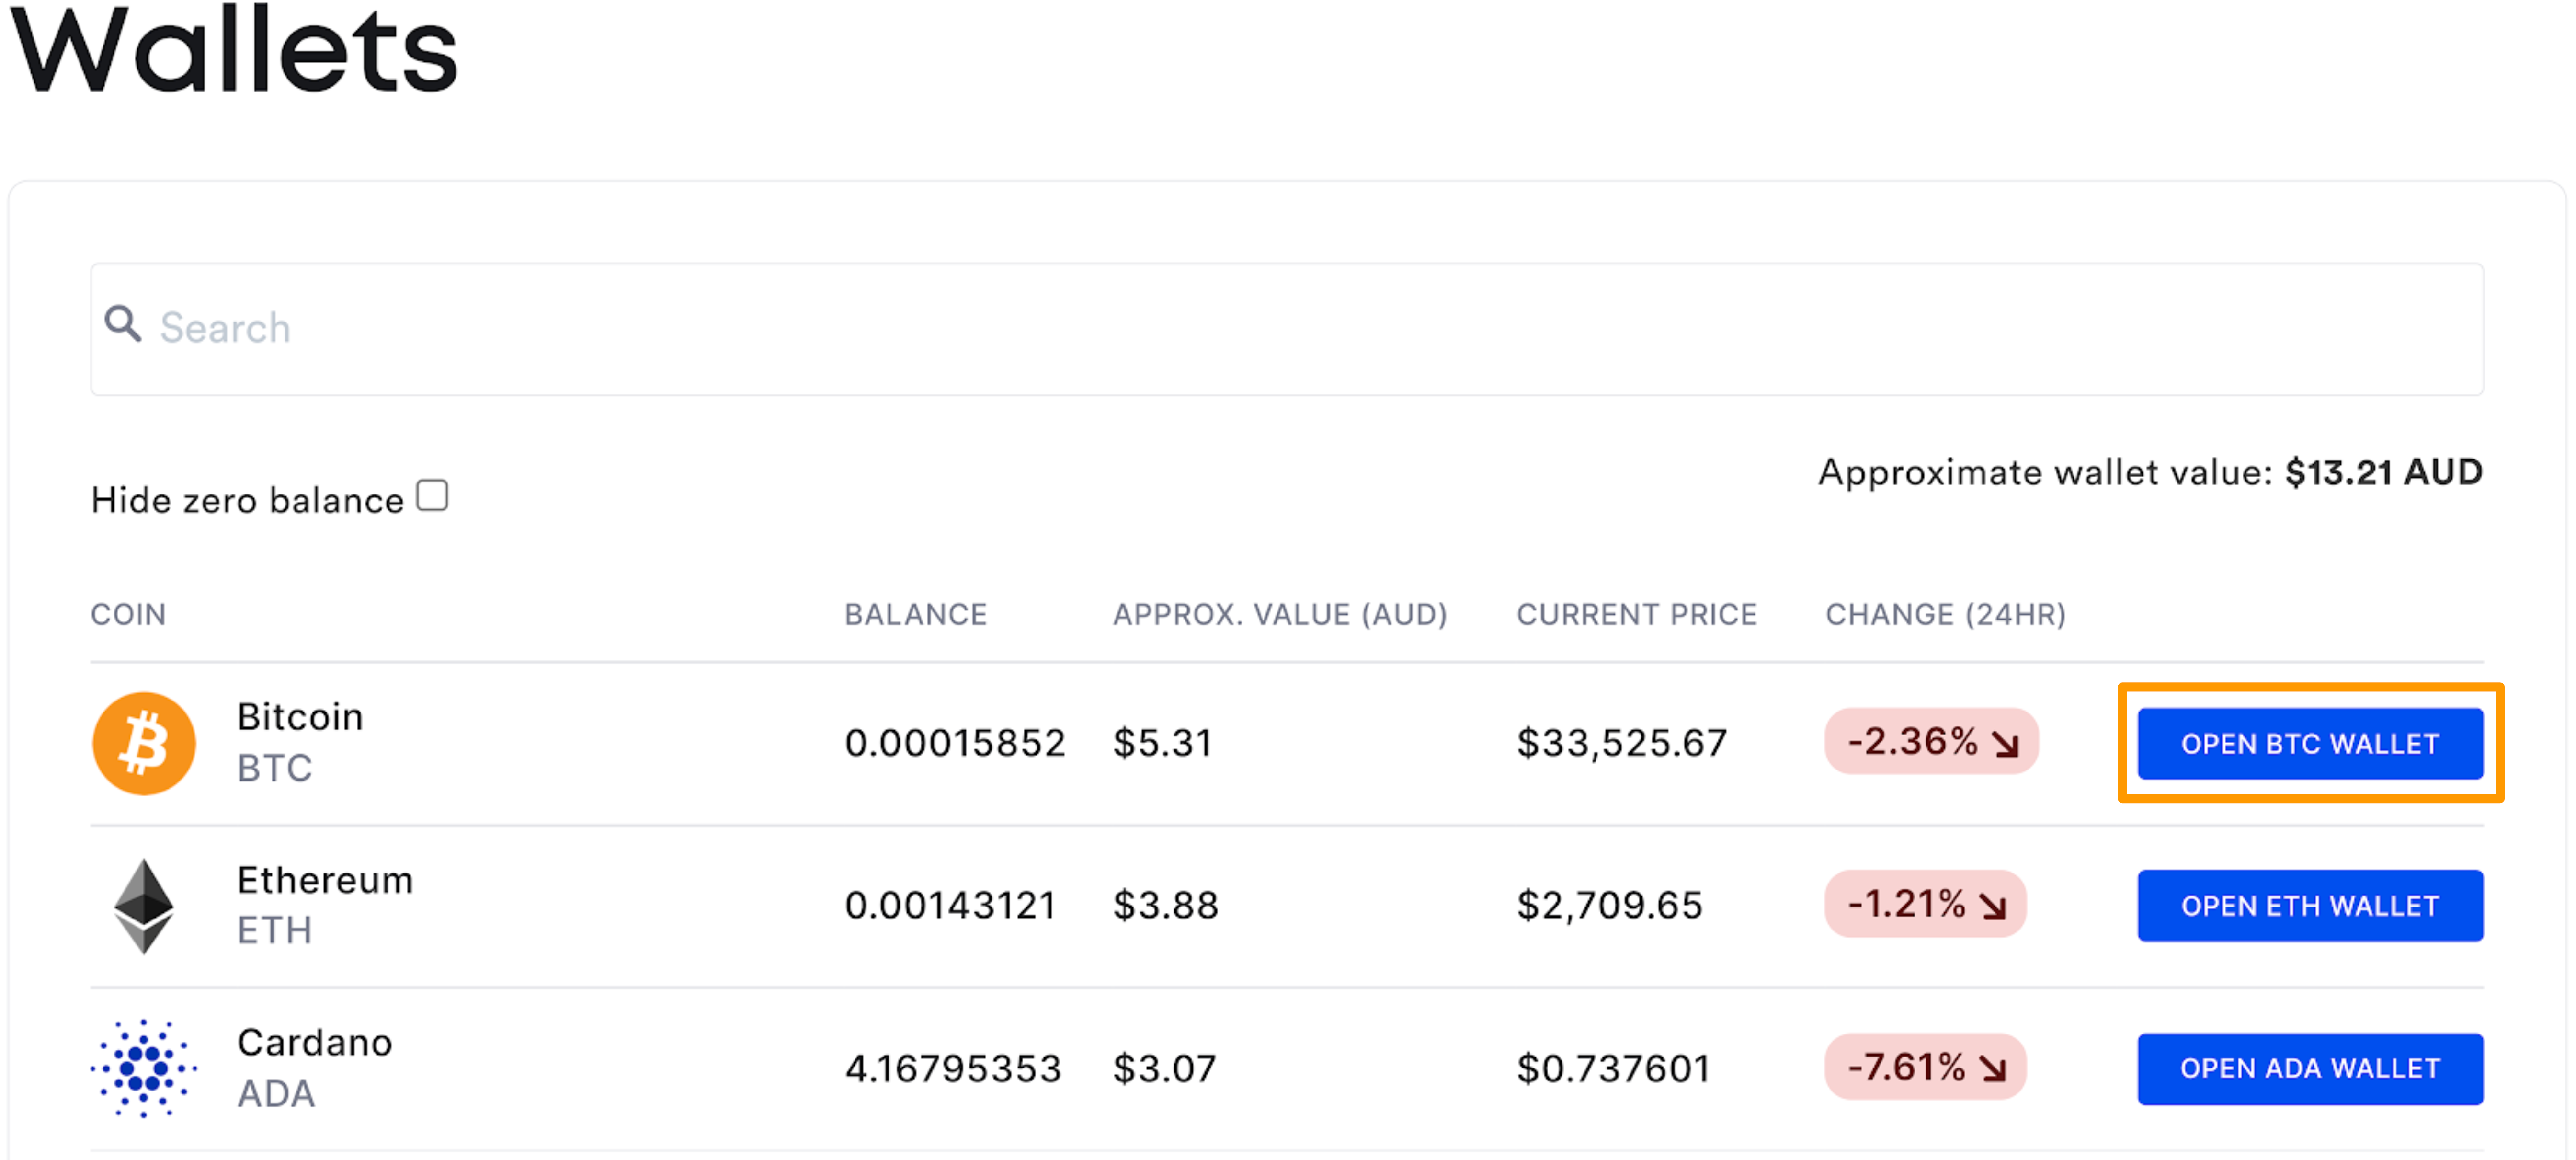This screenshot has height=1160, width=2576.
Task: Click the Ethereum coin name
Action: [x=325, y=880]
